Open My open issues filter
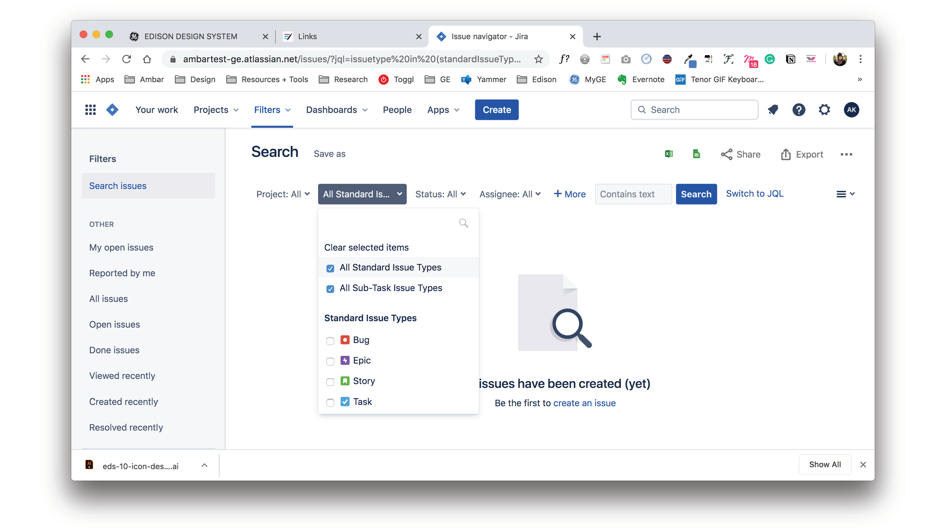 click(121, 247)
